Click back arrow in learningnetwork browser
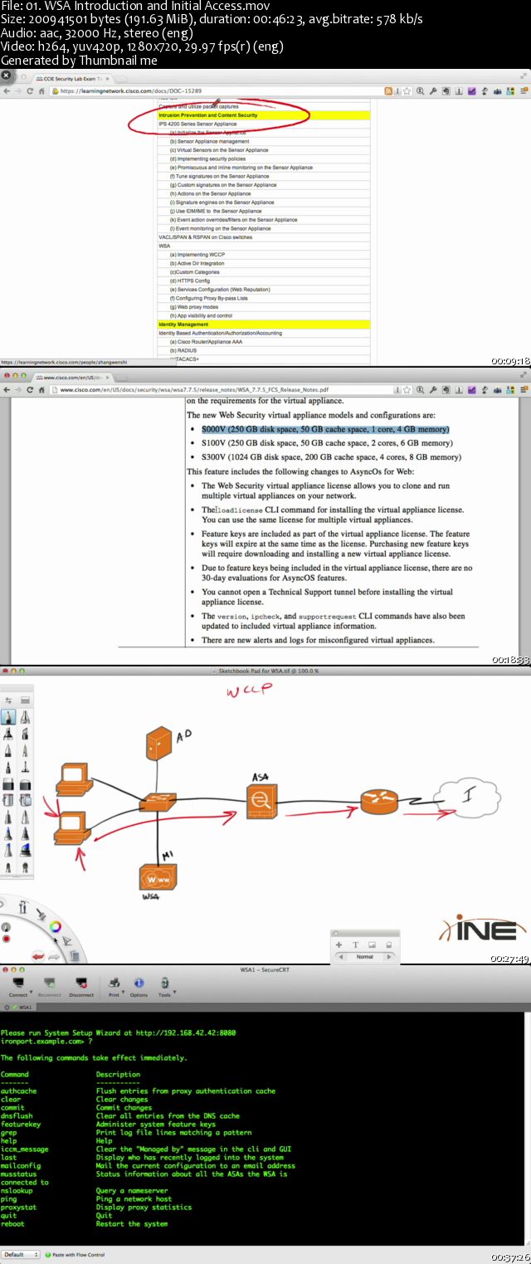 click(7, 90)
